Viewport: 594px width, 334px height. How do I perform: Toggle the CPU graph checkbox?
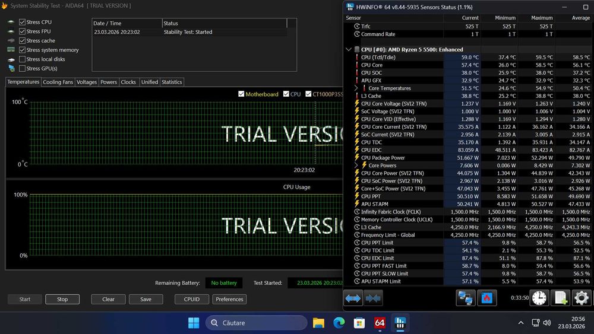(x=286, y=94)
